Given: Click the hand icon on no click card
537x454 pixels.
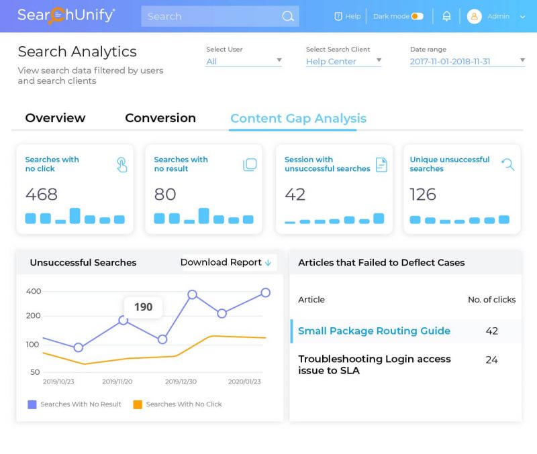Looking at the screenshot, I should click(x=121, y=164).
